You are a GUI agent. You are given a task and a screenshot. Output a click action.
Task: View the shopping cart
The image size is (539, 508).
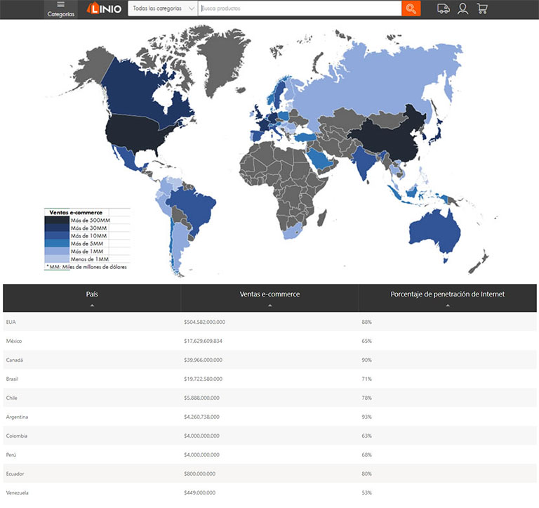point(482,8)
